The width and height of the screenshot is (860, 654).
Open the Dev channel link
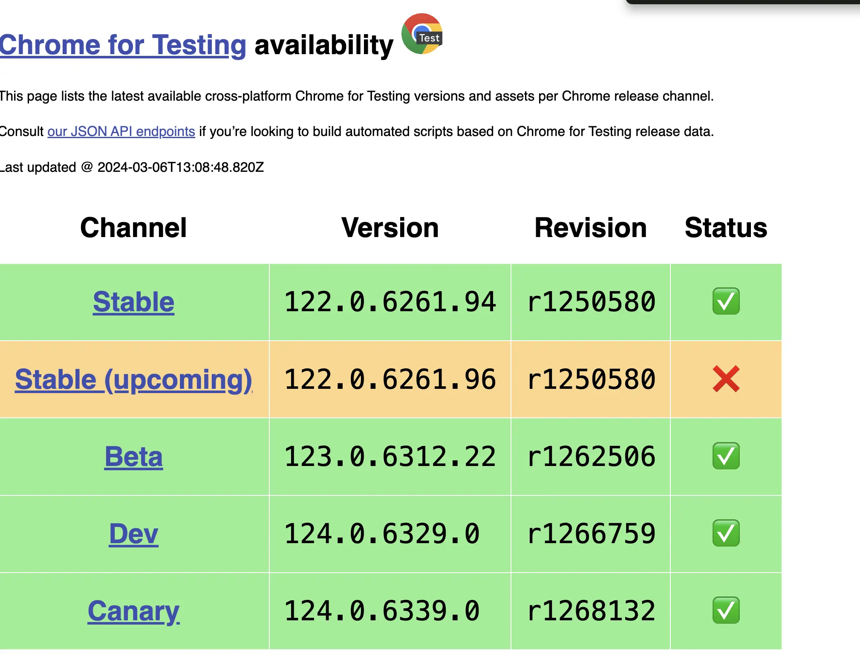(x=134, y=534)
